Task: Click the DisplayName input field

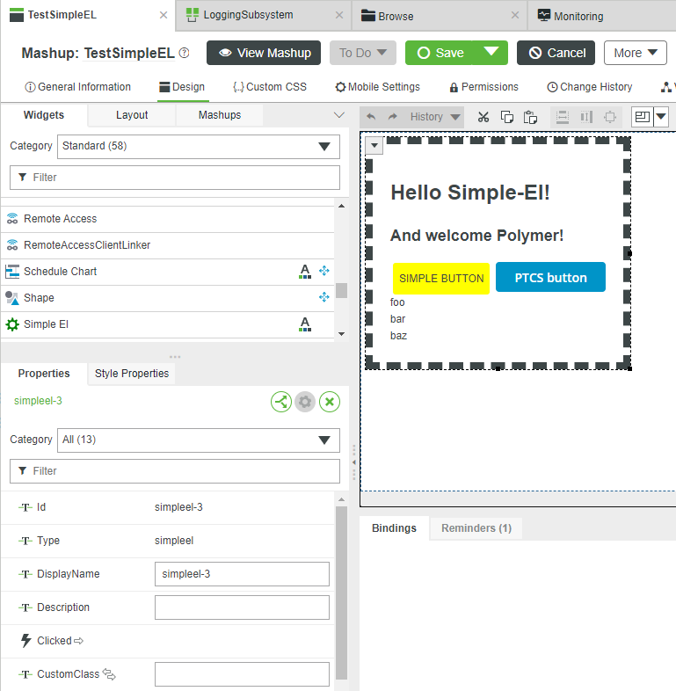Action: pos(242,574)
